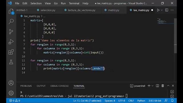The width and height of the screenshot is (183, 103).
Task: Open Source Control view
Action: coord(11,31)
